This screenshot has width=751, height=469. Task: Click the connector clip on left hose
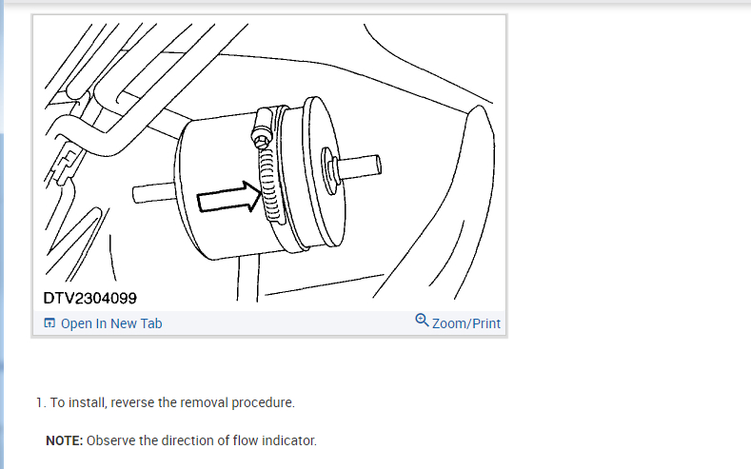coord(65,166)
